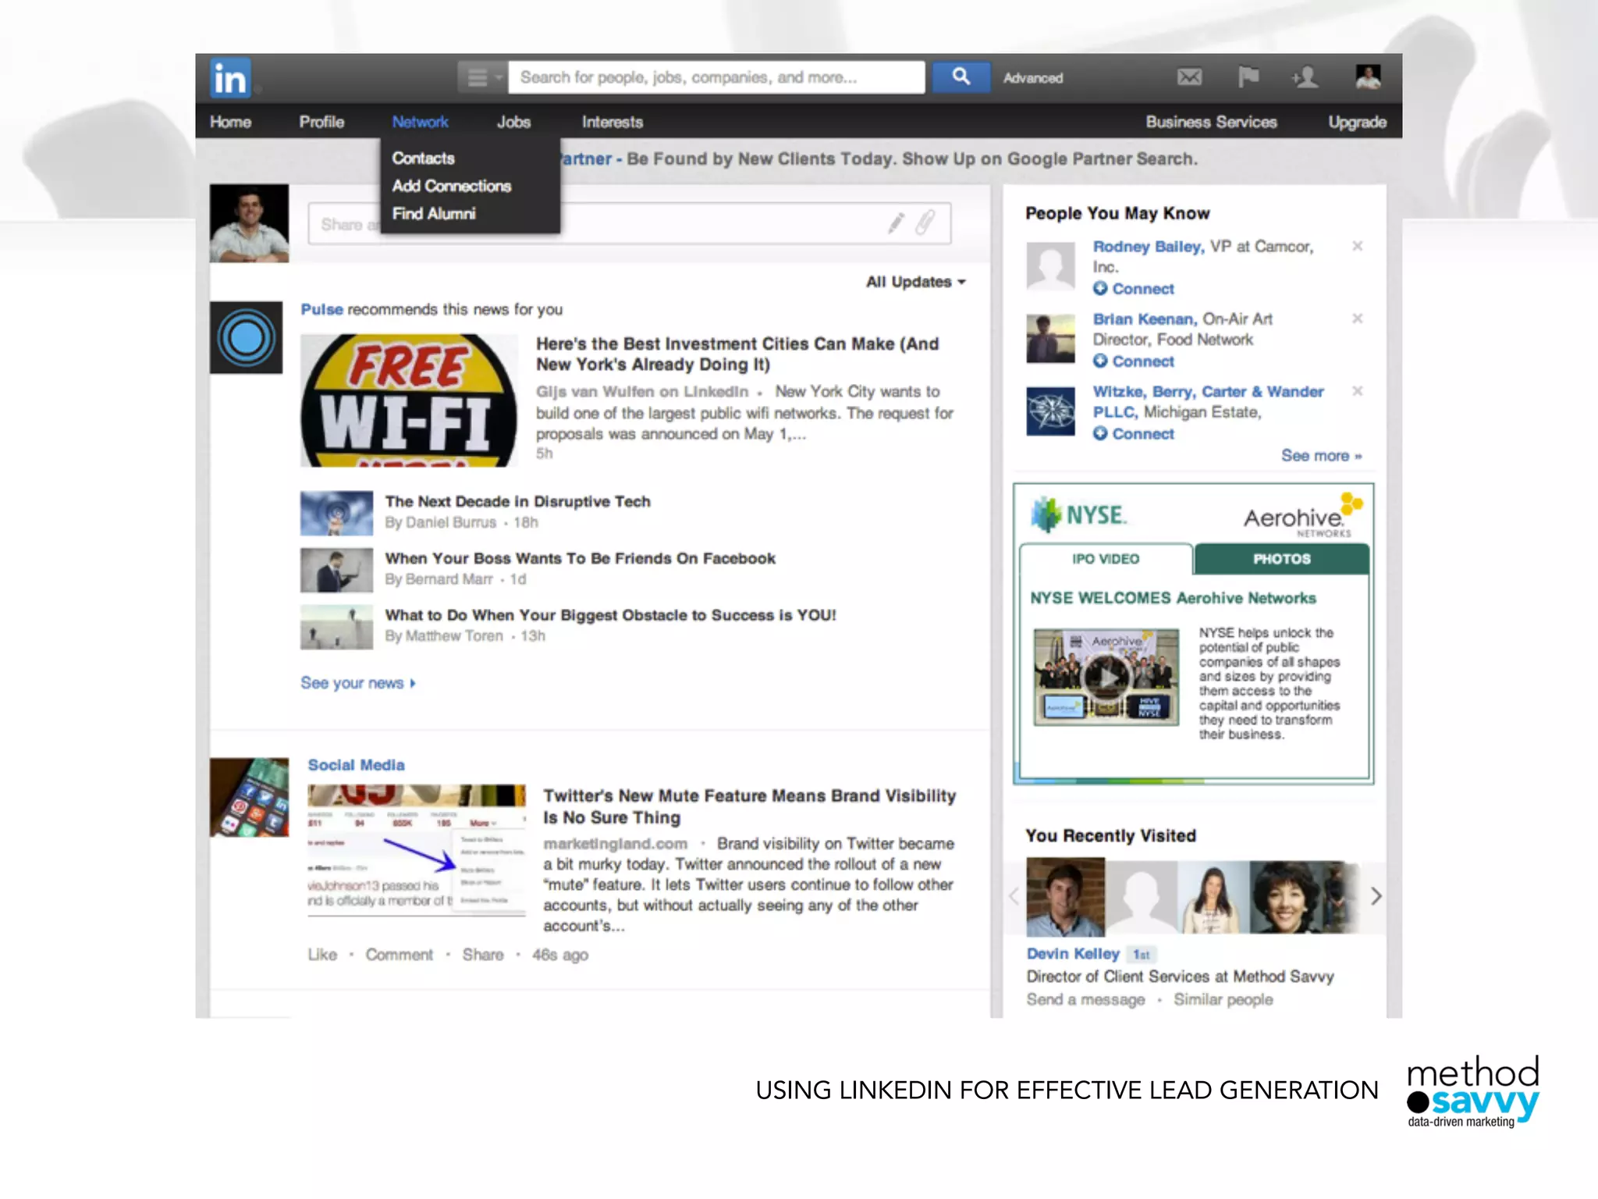Click the Social Media group thumbnail
The width and height of the screenshot is (1598, 1199).
(249, 797)
